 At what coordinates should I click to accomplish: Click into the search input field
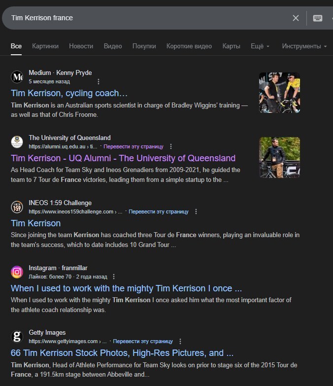[x=148, y=18]
